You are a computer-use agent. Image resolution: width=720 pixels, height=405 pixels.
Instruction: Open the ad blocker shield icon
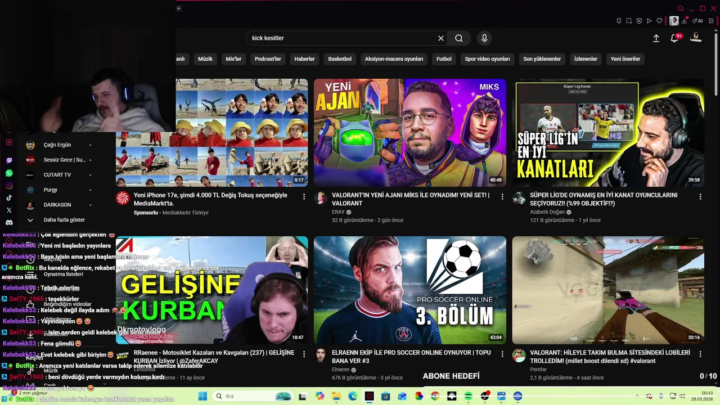(x=639, y=21)
